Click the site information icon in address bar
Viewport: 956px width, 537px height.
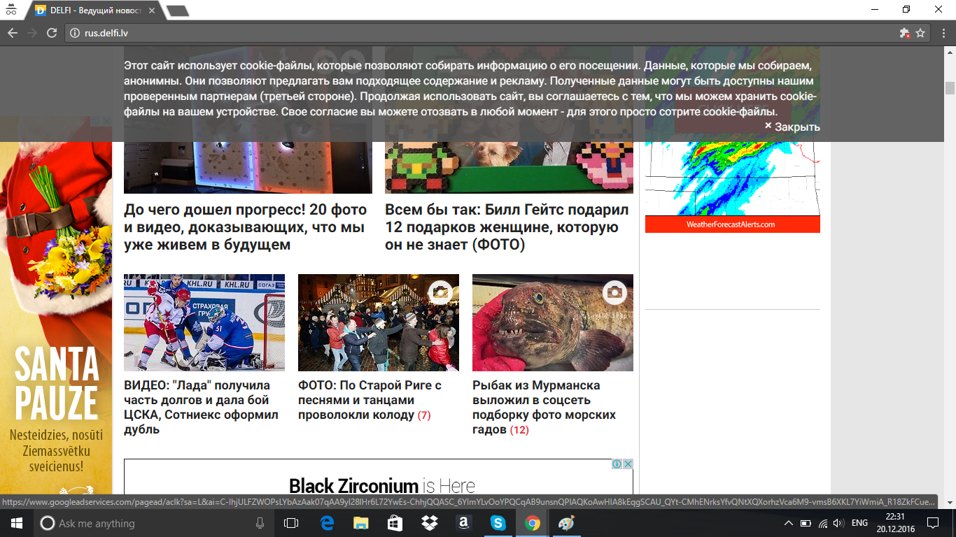point(75,33)
